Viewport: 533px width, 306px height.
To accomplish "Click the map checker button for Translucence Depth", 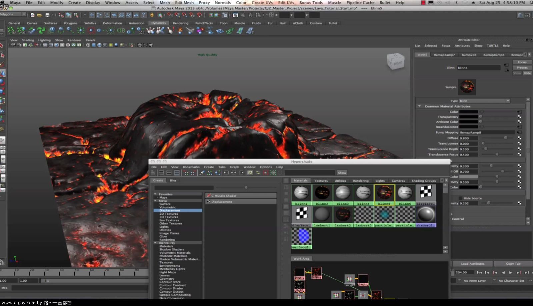I will pyautogui.click(x=519, y=149).
